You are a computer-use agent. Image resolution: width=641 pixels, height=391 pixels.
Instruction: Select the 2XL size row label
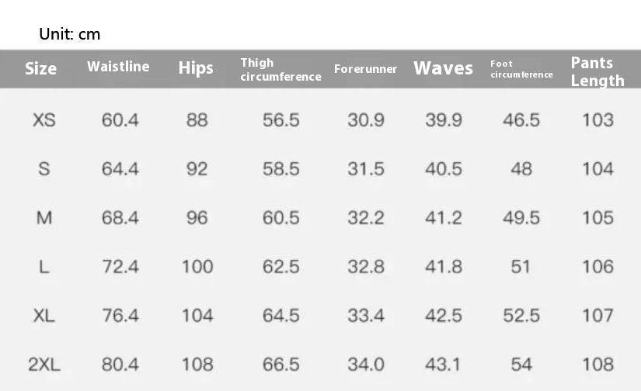44,365
